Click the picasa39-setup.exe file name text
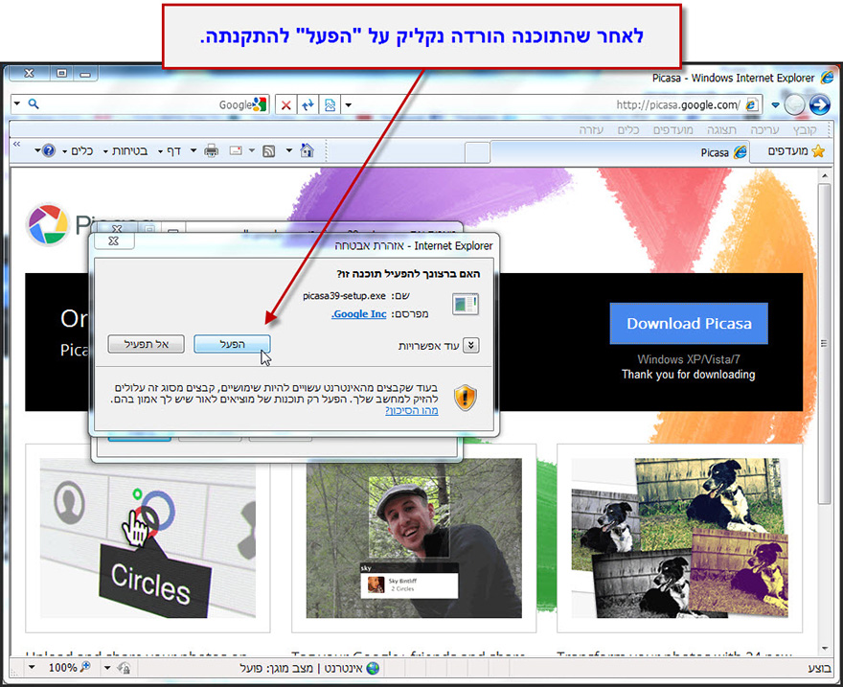This screenshot has height=687, width=843. coord(344,296)
